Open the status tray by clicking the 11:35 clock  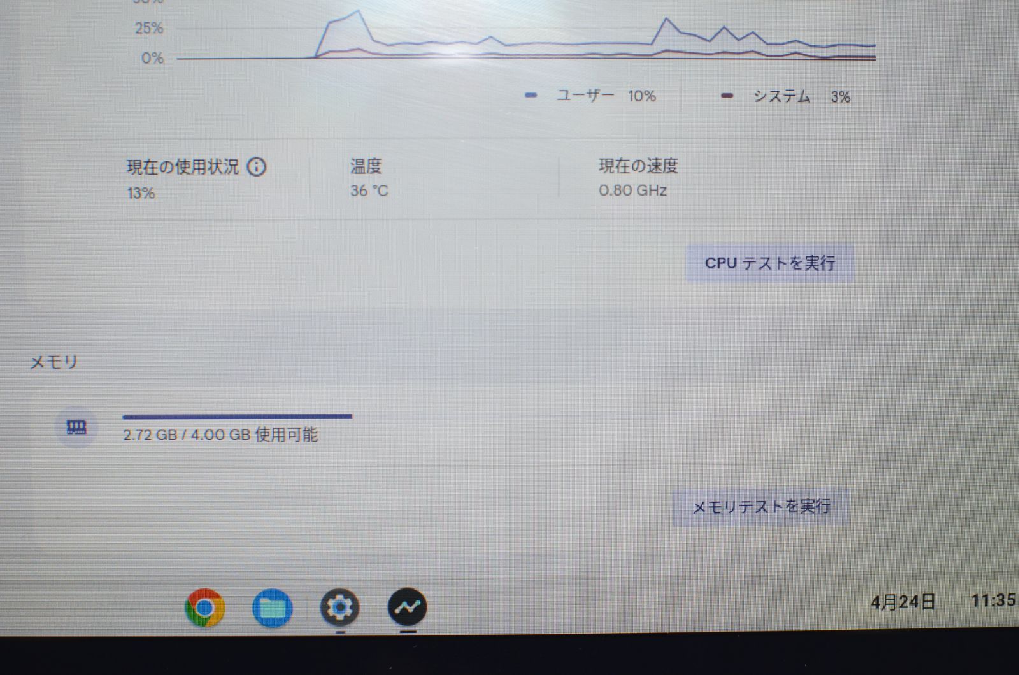997,600
